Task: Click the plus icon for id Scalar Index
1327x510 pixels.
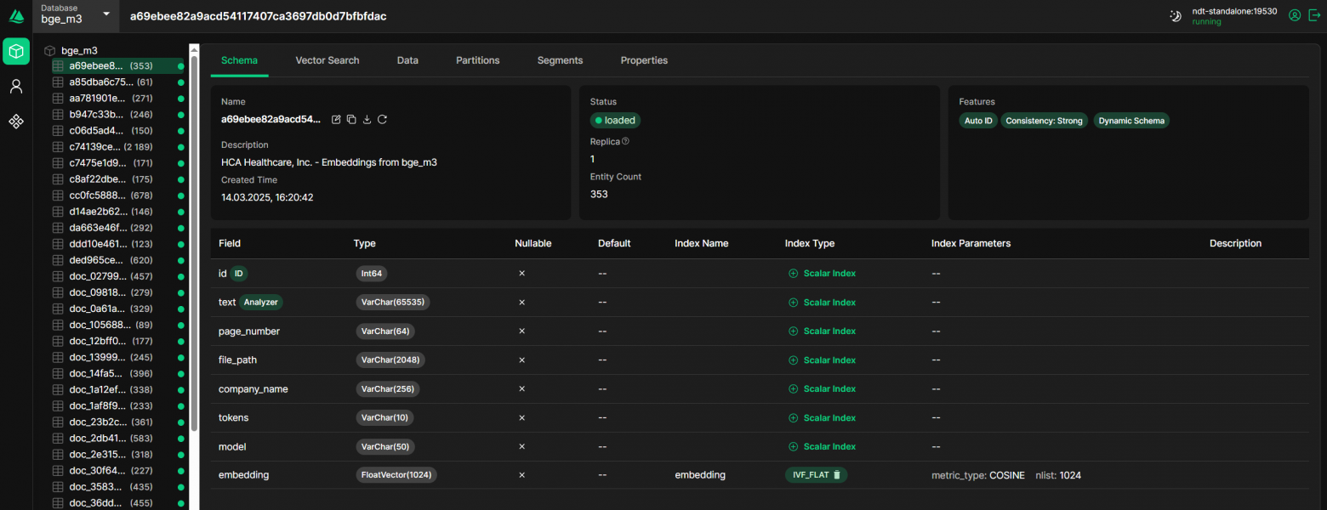Action: pyautogui.click(x=793, y=274)
